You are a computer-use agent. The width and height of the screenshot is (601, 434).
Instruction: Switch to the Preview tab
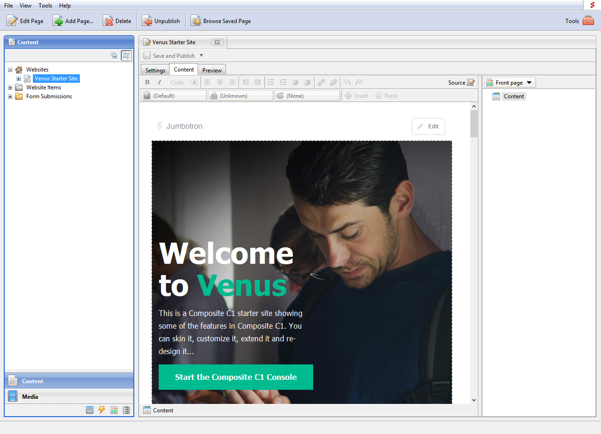click(212, 70)
